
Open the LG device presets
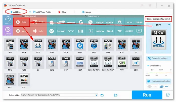tap(90, 22)
